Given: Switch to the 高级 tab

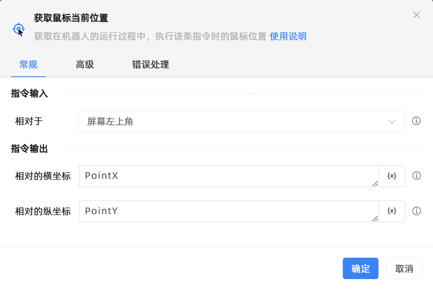Looking at the screenshot, I should [x=85, y=65].
